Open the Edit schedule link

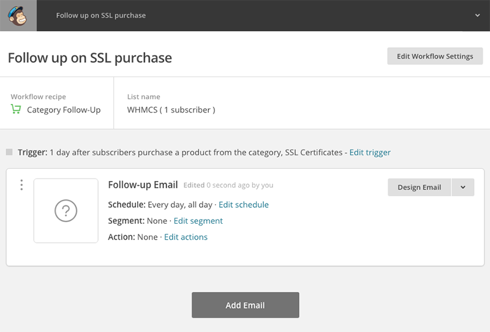coord(243,205)
